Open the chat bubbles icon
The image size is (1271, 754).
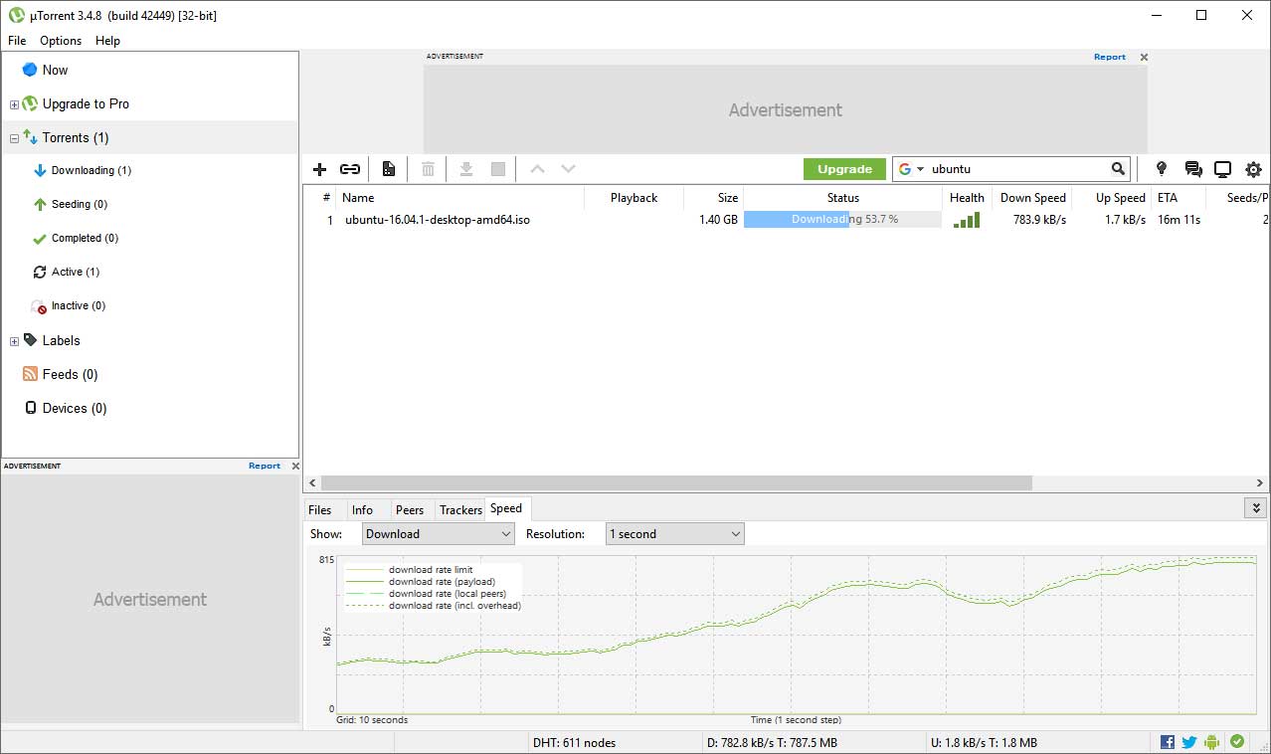coord(1193,169)
